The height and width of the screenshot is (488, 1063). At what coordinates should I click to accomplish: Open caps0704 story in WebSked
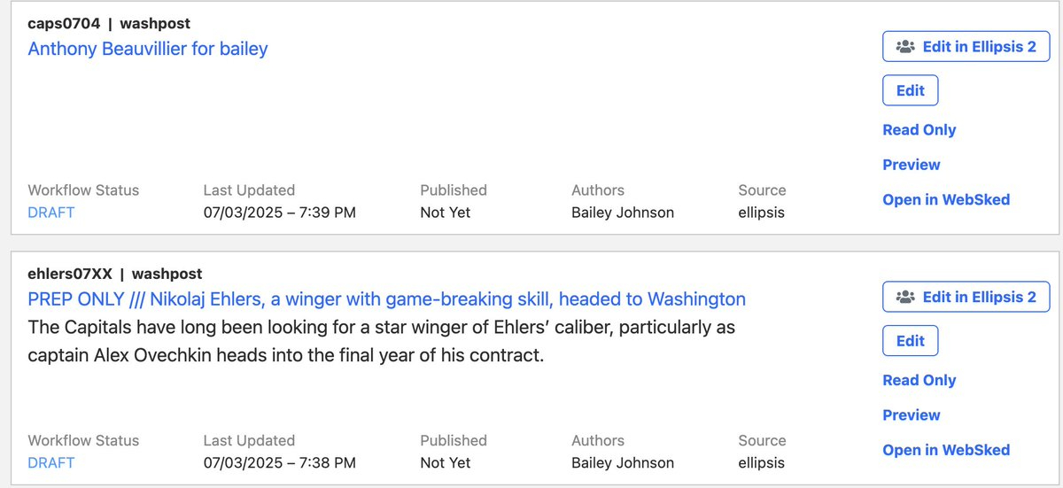[945, 200]
